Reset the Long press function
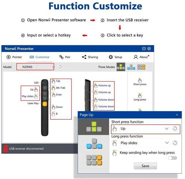The height and width of the screenshot is (179, 185). [x=175, y=143]
